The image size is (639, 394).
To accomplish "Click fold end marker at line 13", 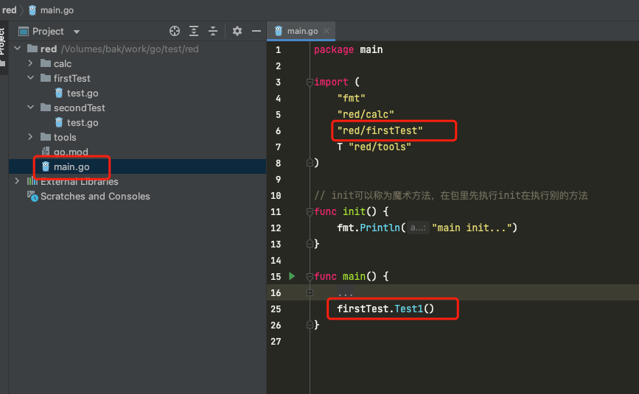I will tap(310, 244).
